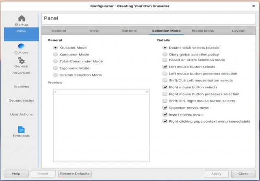
Task: Uncheck Left mouse button selects
Action: [165, 67]
